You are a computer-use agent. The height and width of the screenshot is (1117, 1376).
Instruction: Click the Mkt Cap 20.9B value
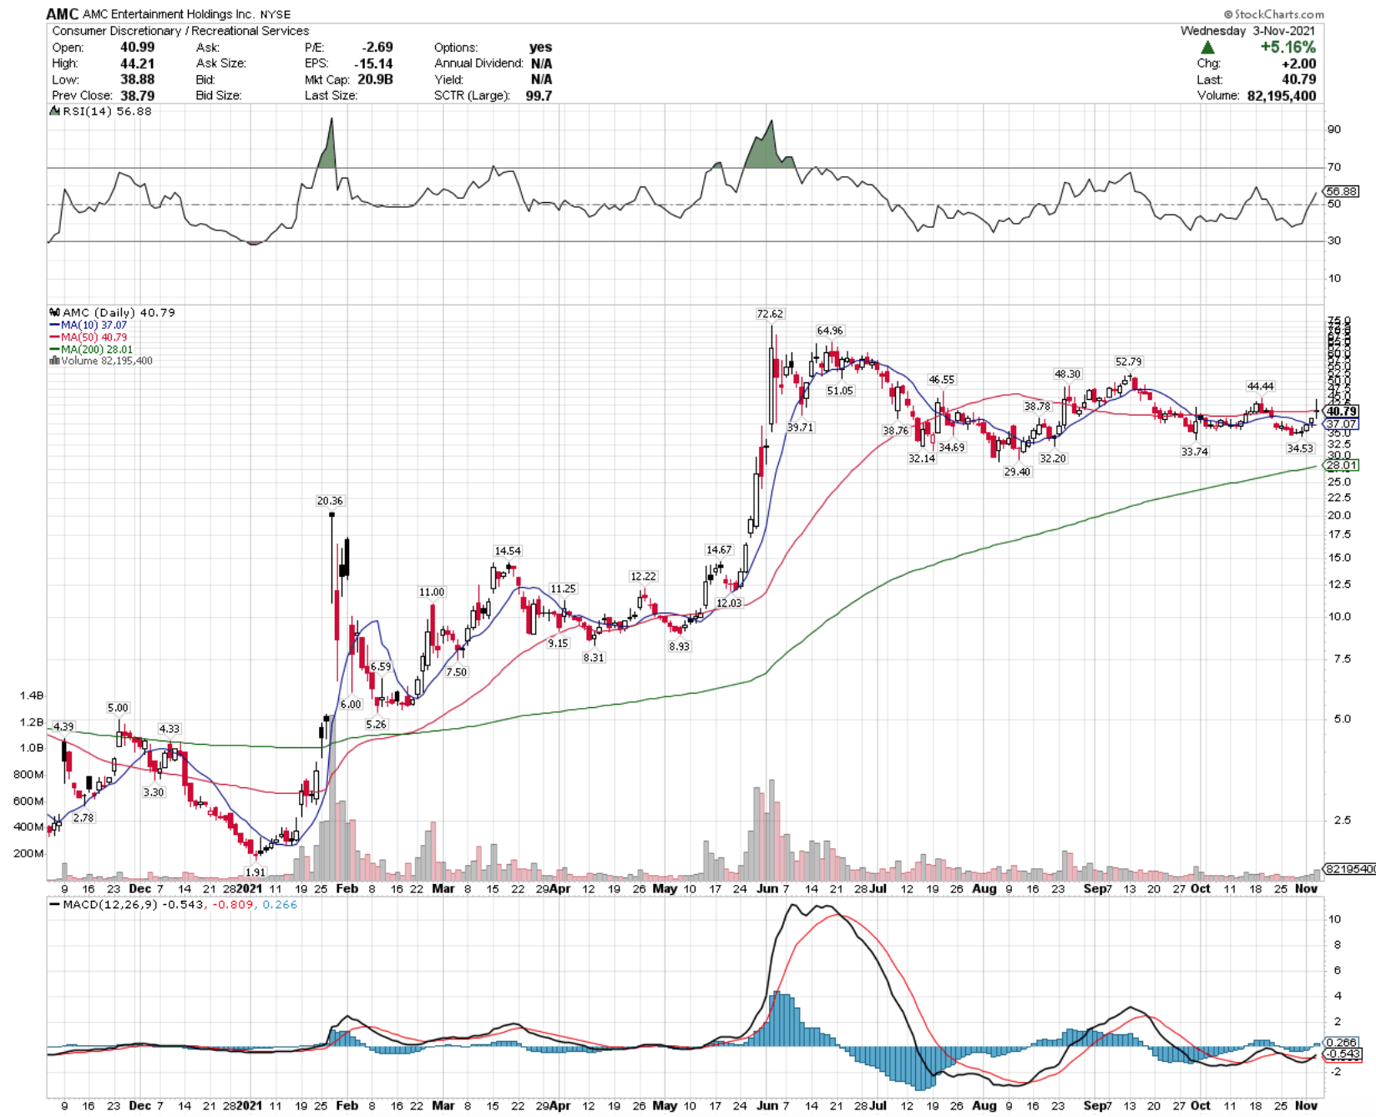(x=376, y=79)
